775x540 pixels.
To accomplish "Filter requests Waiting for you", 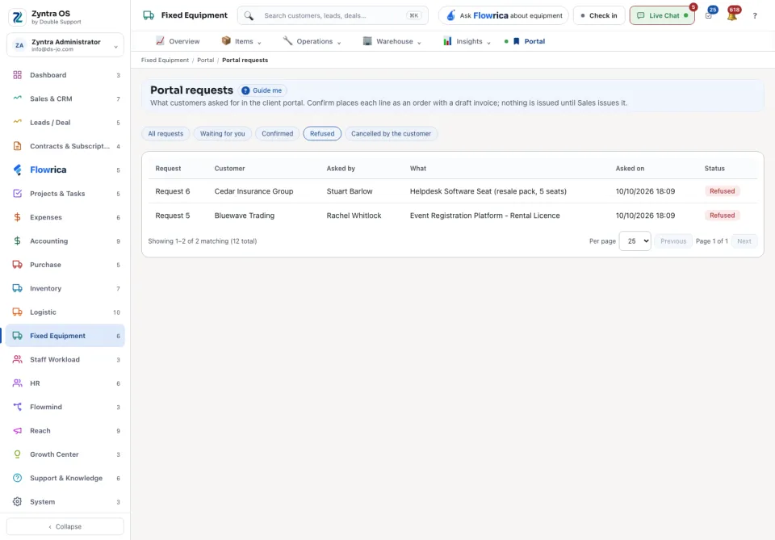I will point(223,133).
